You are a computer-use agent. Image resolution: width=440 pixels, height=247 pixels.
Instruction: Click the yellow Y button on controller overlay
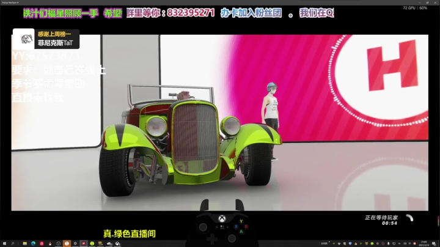tap(241, 221)
